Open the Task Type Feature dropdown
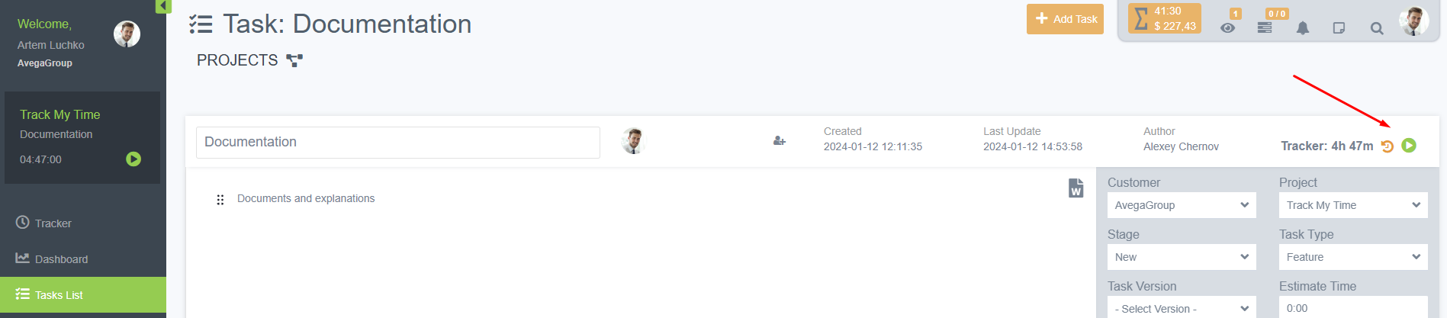The image size is (1447, 318). coord(1352,257)
